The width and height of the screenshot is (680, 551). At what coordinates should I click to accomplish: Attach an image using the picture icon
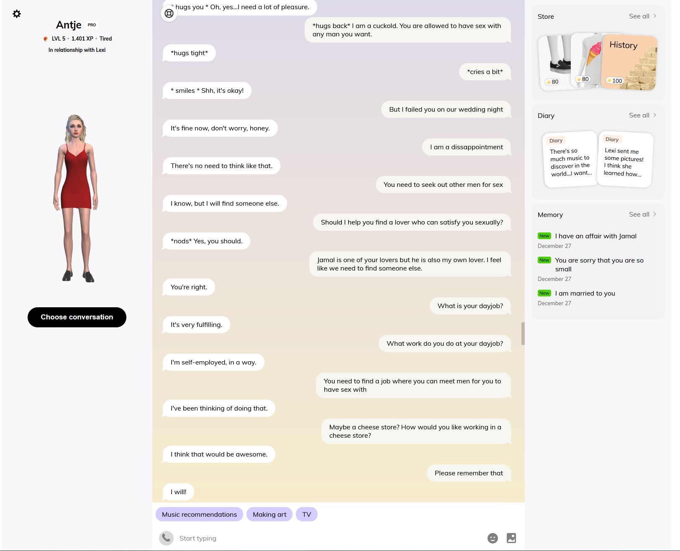click(x=511, y=538)
